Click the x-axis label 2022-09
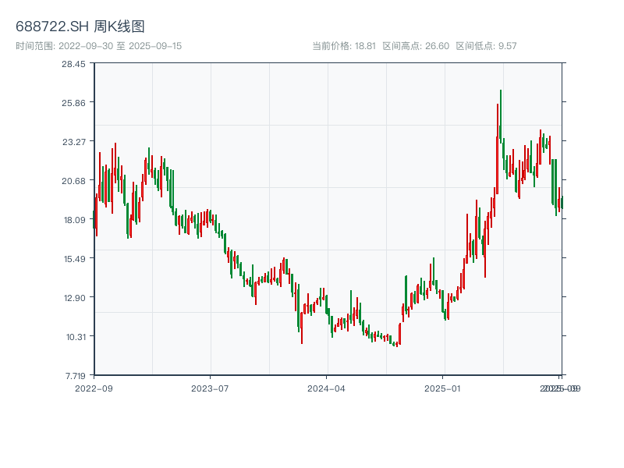 pyautogui.click(x=94, y=388)
